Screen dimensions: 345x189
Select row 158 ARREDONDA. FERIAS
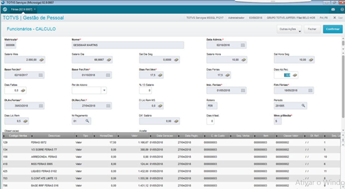[x=171, y=157]
